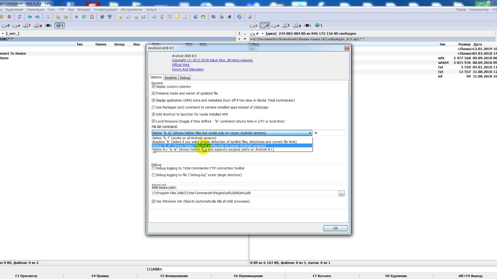Screen dimensions: 497x279
Task: Select drive c in right panel drive bar
Action: pyautogui.click(x=254, y=26)
